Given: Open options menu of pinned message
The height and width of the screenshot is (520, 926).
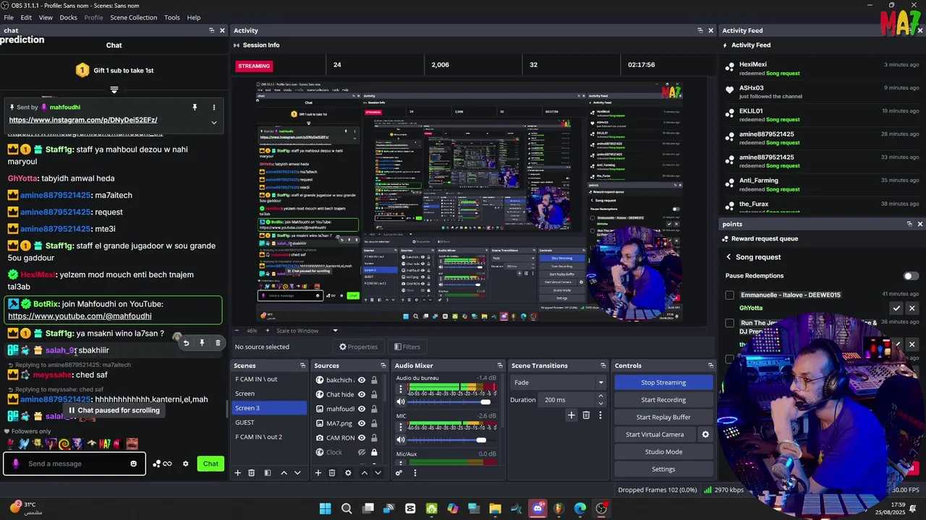Looking at the screenshot, I should [x=213, y=107].
